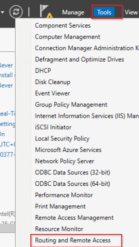Viewport: 139px width, 247px height.
Task: Open the Manage menu
Action: coord(73,12)
